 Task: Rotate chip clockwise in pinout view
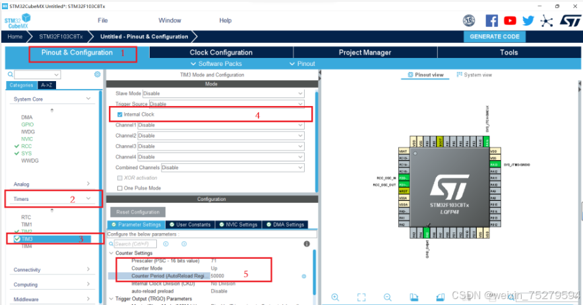(414, 297)
